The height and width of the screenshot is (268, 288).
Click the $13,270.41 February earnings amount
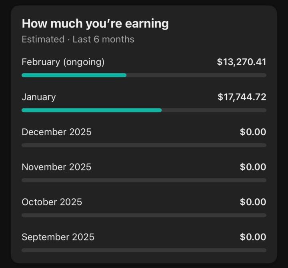[241, 62]
